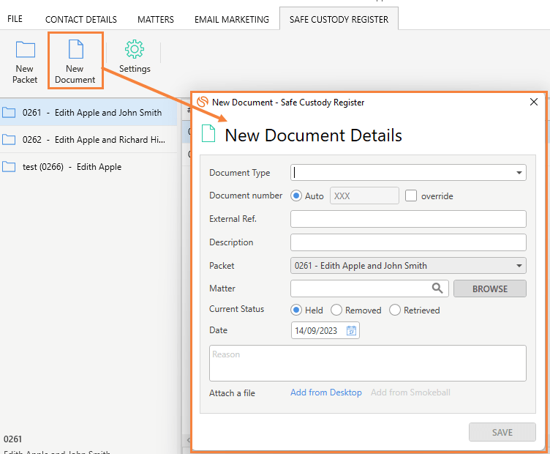Click the green document icon beside heading
The image size is (550, 454).
[208, 134]
